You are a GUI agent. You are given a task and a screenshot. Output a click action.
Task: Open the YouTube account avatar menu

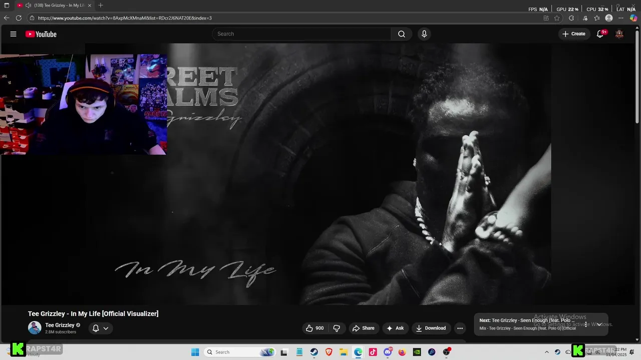pyautogui.click(x=619, y=34)
